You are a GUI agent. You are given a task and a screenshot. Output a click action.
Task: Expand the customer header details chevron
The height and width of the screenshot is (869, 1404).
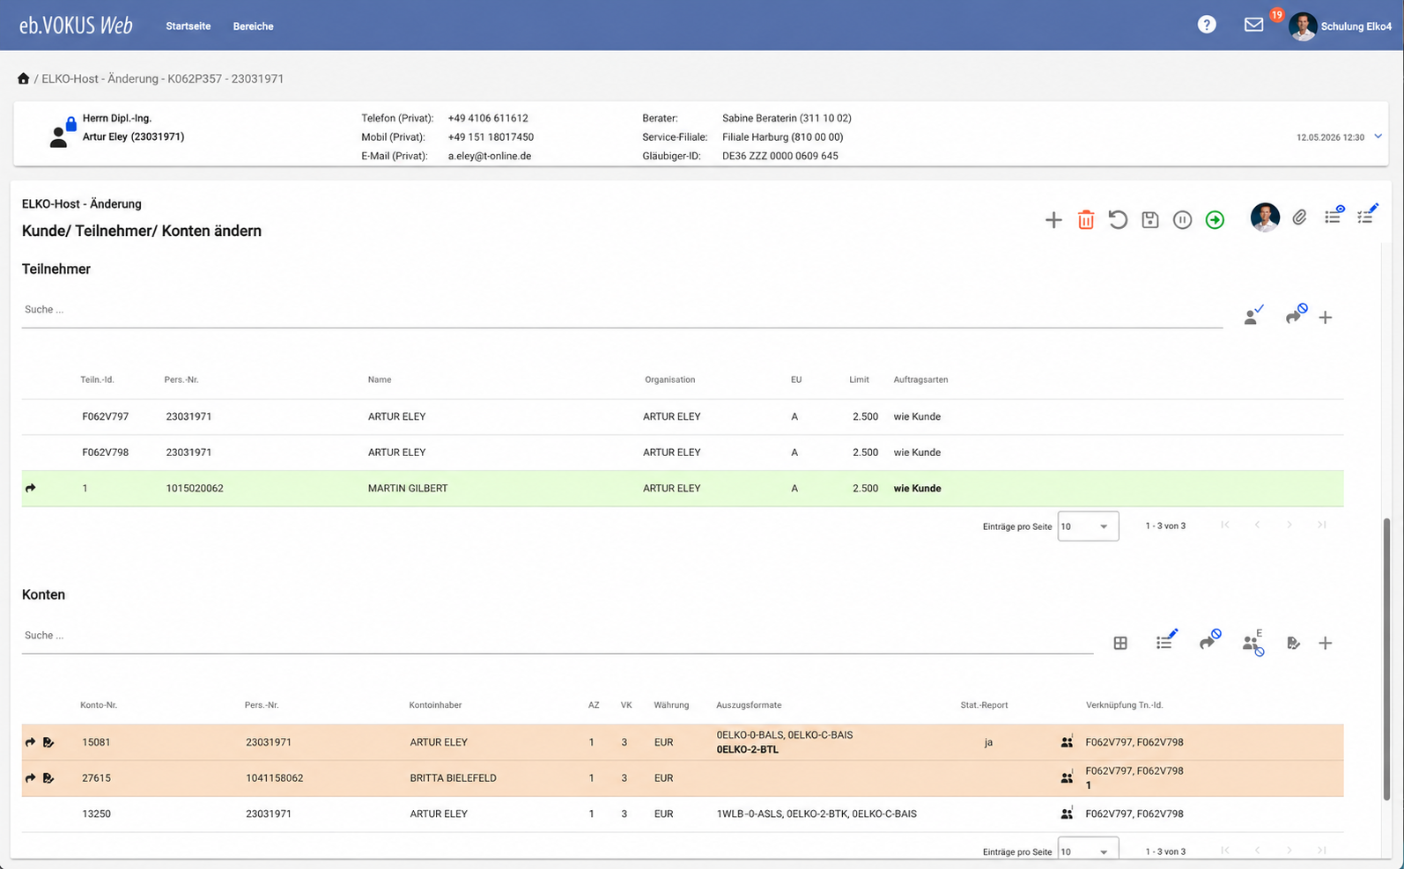coord(1378,136)
